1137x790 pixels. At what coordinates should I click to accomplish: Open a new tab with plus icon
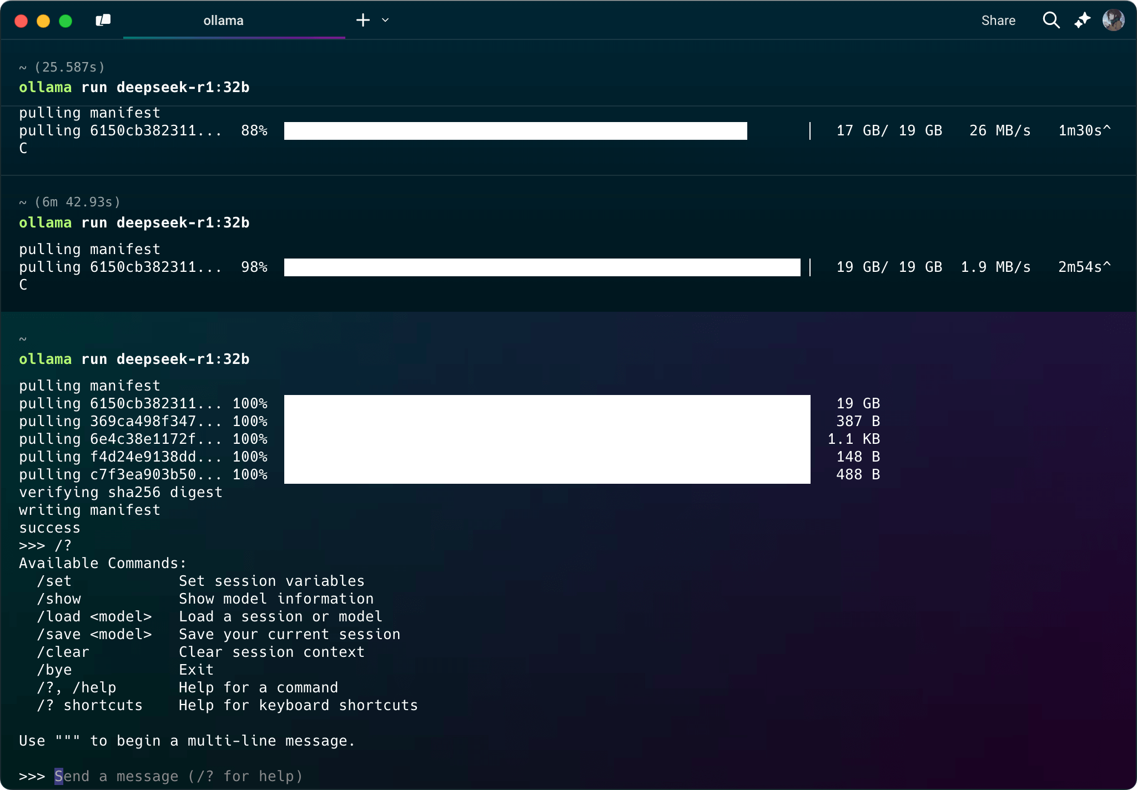click(363, 21)
